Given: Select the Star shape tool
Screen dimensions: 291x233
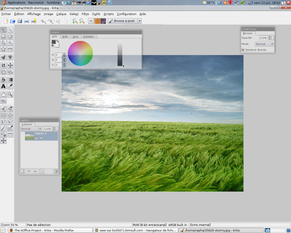Looking at the screenshot, I should tap(3, 49).
